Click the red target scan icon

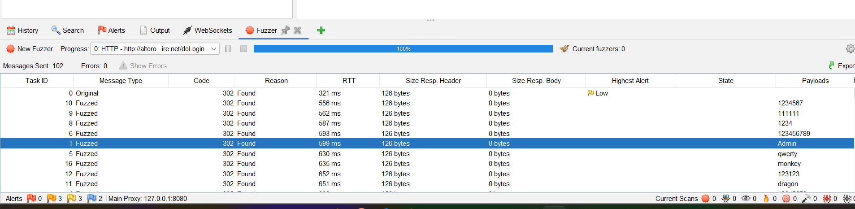[x=786, y=198]
